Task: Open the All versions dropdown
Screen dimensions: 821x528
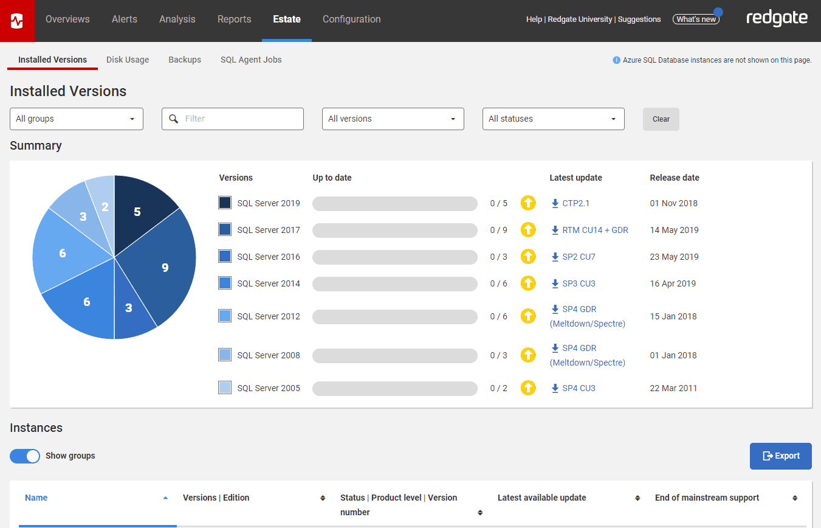Action: (393, 119)
